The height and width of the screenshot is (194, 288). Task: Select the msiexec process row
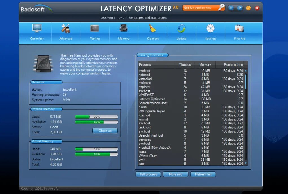pyautogui.click(x=191, y=83)
